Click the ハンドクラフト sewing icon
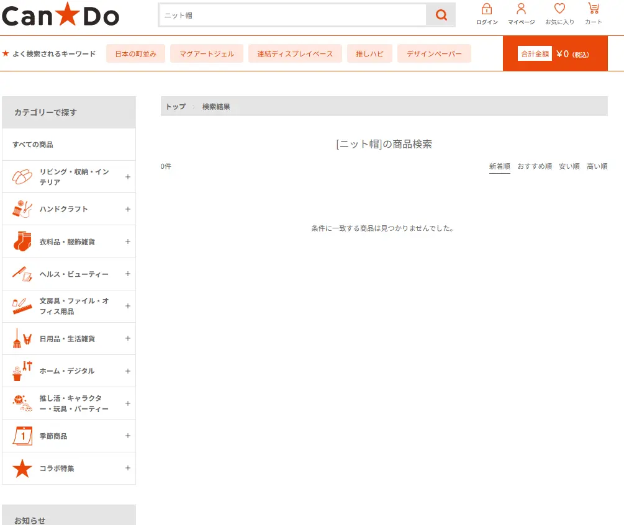The image size is (624, 525). [x=21, y=209]
